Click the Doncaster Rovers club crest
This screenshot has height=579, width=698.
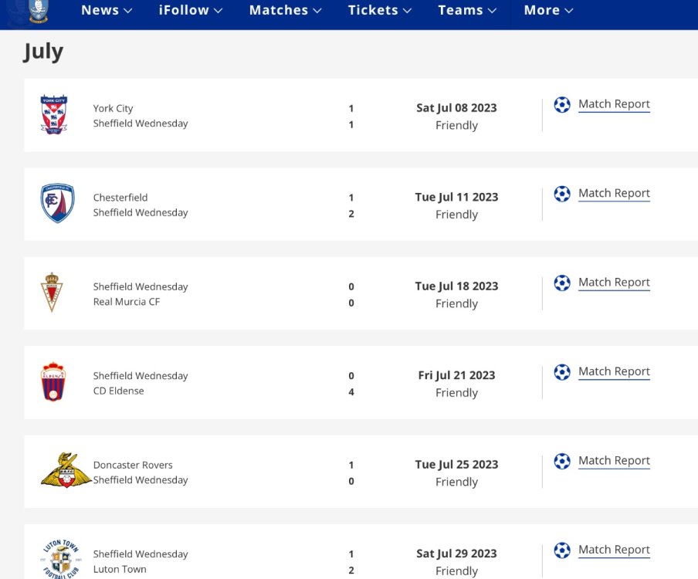coord(60,471)
